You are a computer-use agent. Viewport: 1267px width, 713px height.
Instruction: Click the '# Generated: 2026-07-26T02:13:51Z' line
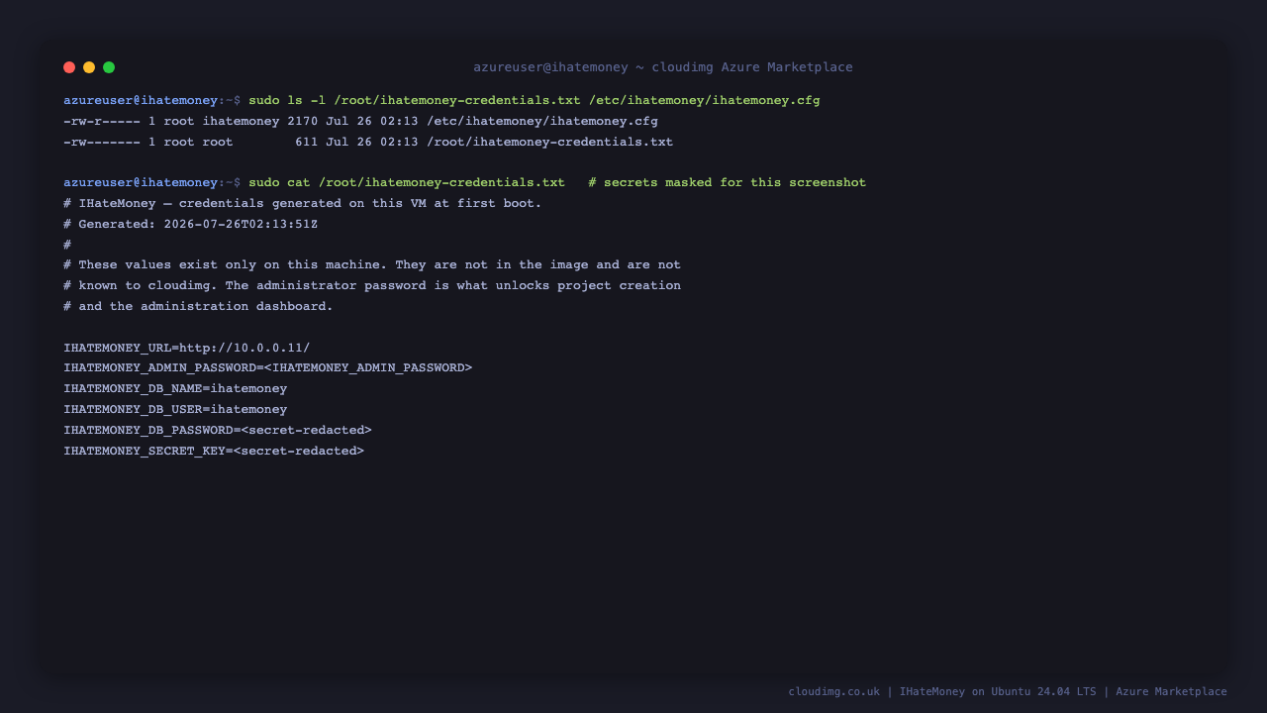(x=190, y=224)
